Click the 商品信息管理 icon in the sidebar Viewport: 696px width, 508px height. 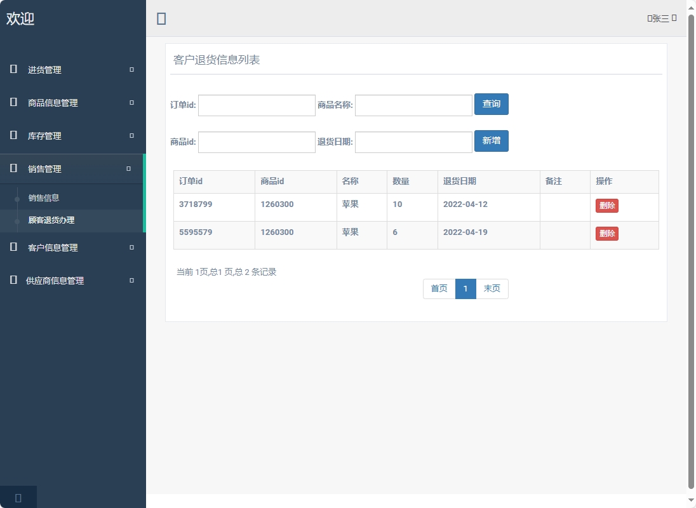[x=13, y=103]
